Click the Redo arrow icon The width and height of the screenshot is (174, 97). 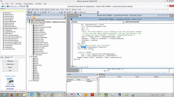pyautogui.click(x=51, y=12)
